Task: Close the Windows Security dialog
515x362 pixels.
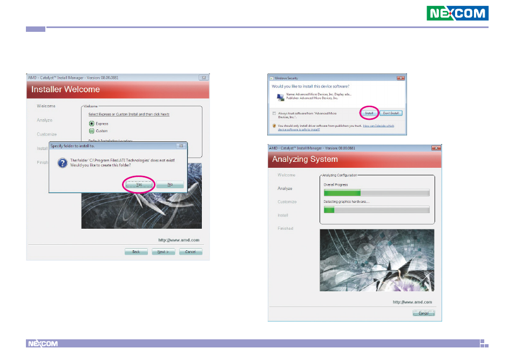Action: pyautogui.click(x=401, y=78)
